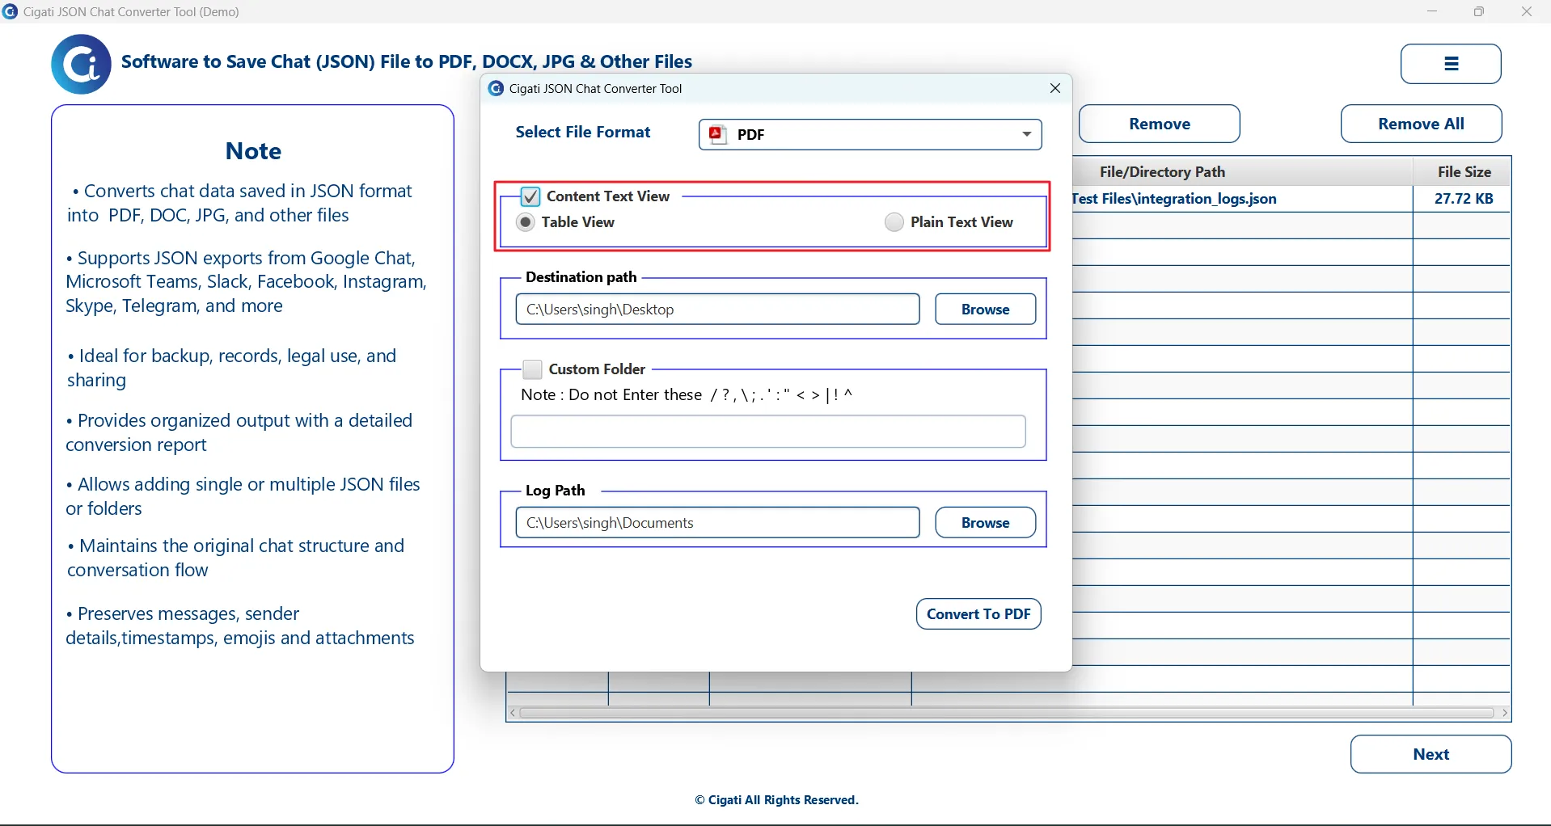
Task: Open the hamburger menu button
Action: coord(1451,64)
